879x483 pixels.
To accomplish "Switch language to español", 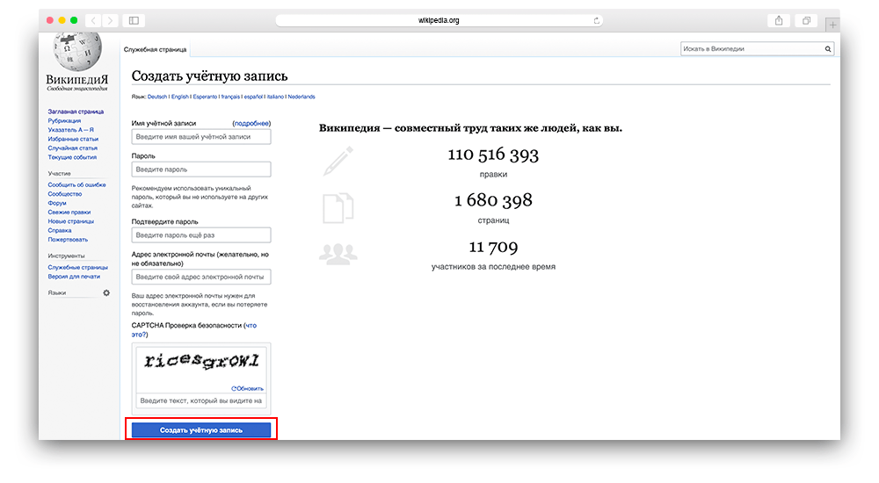I will pyautogui.click(x=253, y=97).
